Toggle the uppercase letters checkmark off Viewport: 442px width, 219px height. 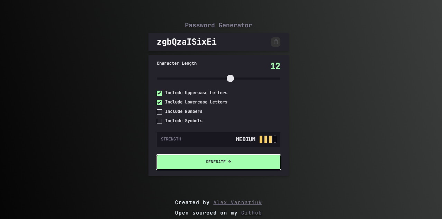[x=159, y=93]
